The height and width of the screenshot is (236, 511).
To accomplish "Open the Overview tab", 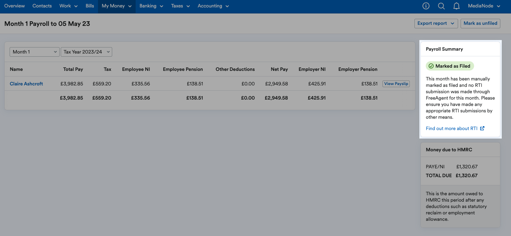I will coord(15,6).
